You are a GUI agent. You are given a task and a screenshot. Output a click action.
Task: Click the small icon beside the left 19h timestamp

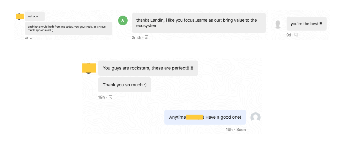pos(110,97)
